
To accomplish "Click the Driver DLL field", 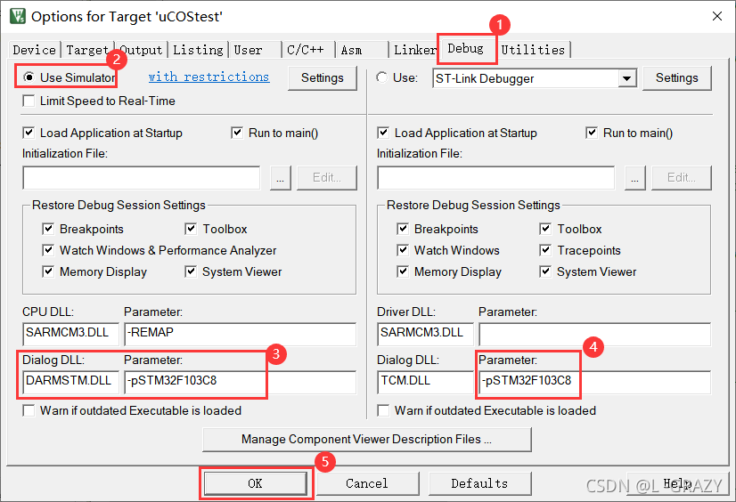I will pos(425,333).
